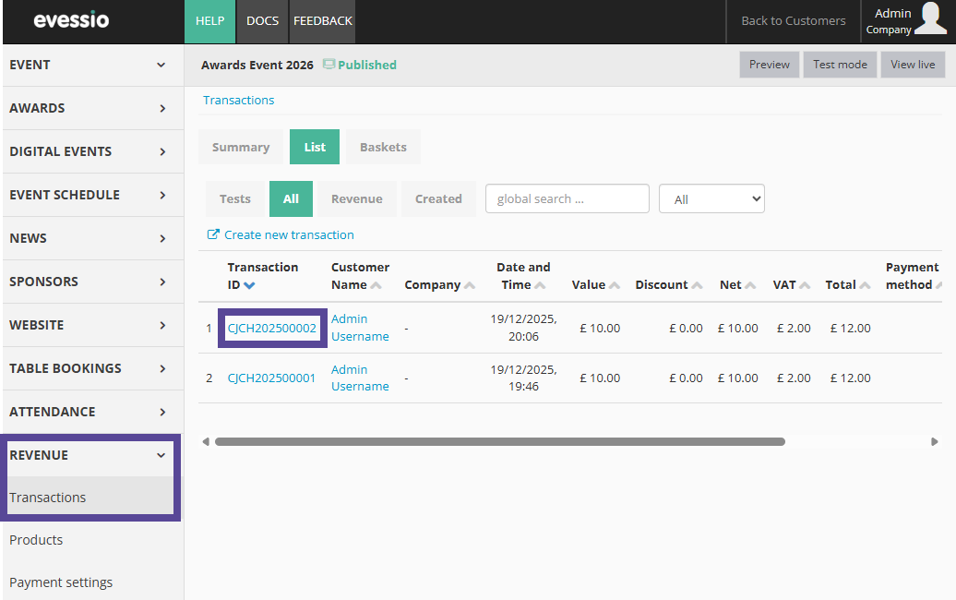Open Transactions in the sidebar
The height and width of the screenshot is (600, 956).
coord(48,498)
